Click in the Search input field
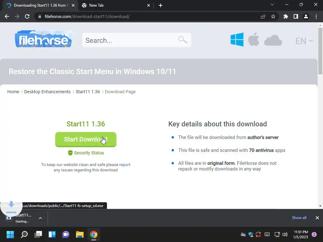323x242 pixels. pos(137,40)
